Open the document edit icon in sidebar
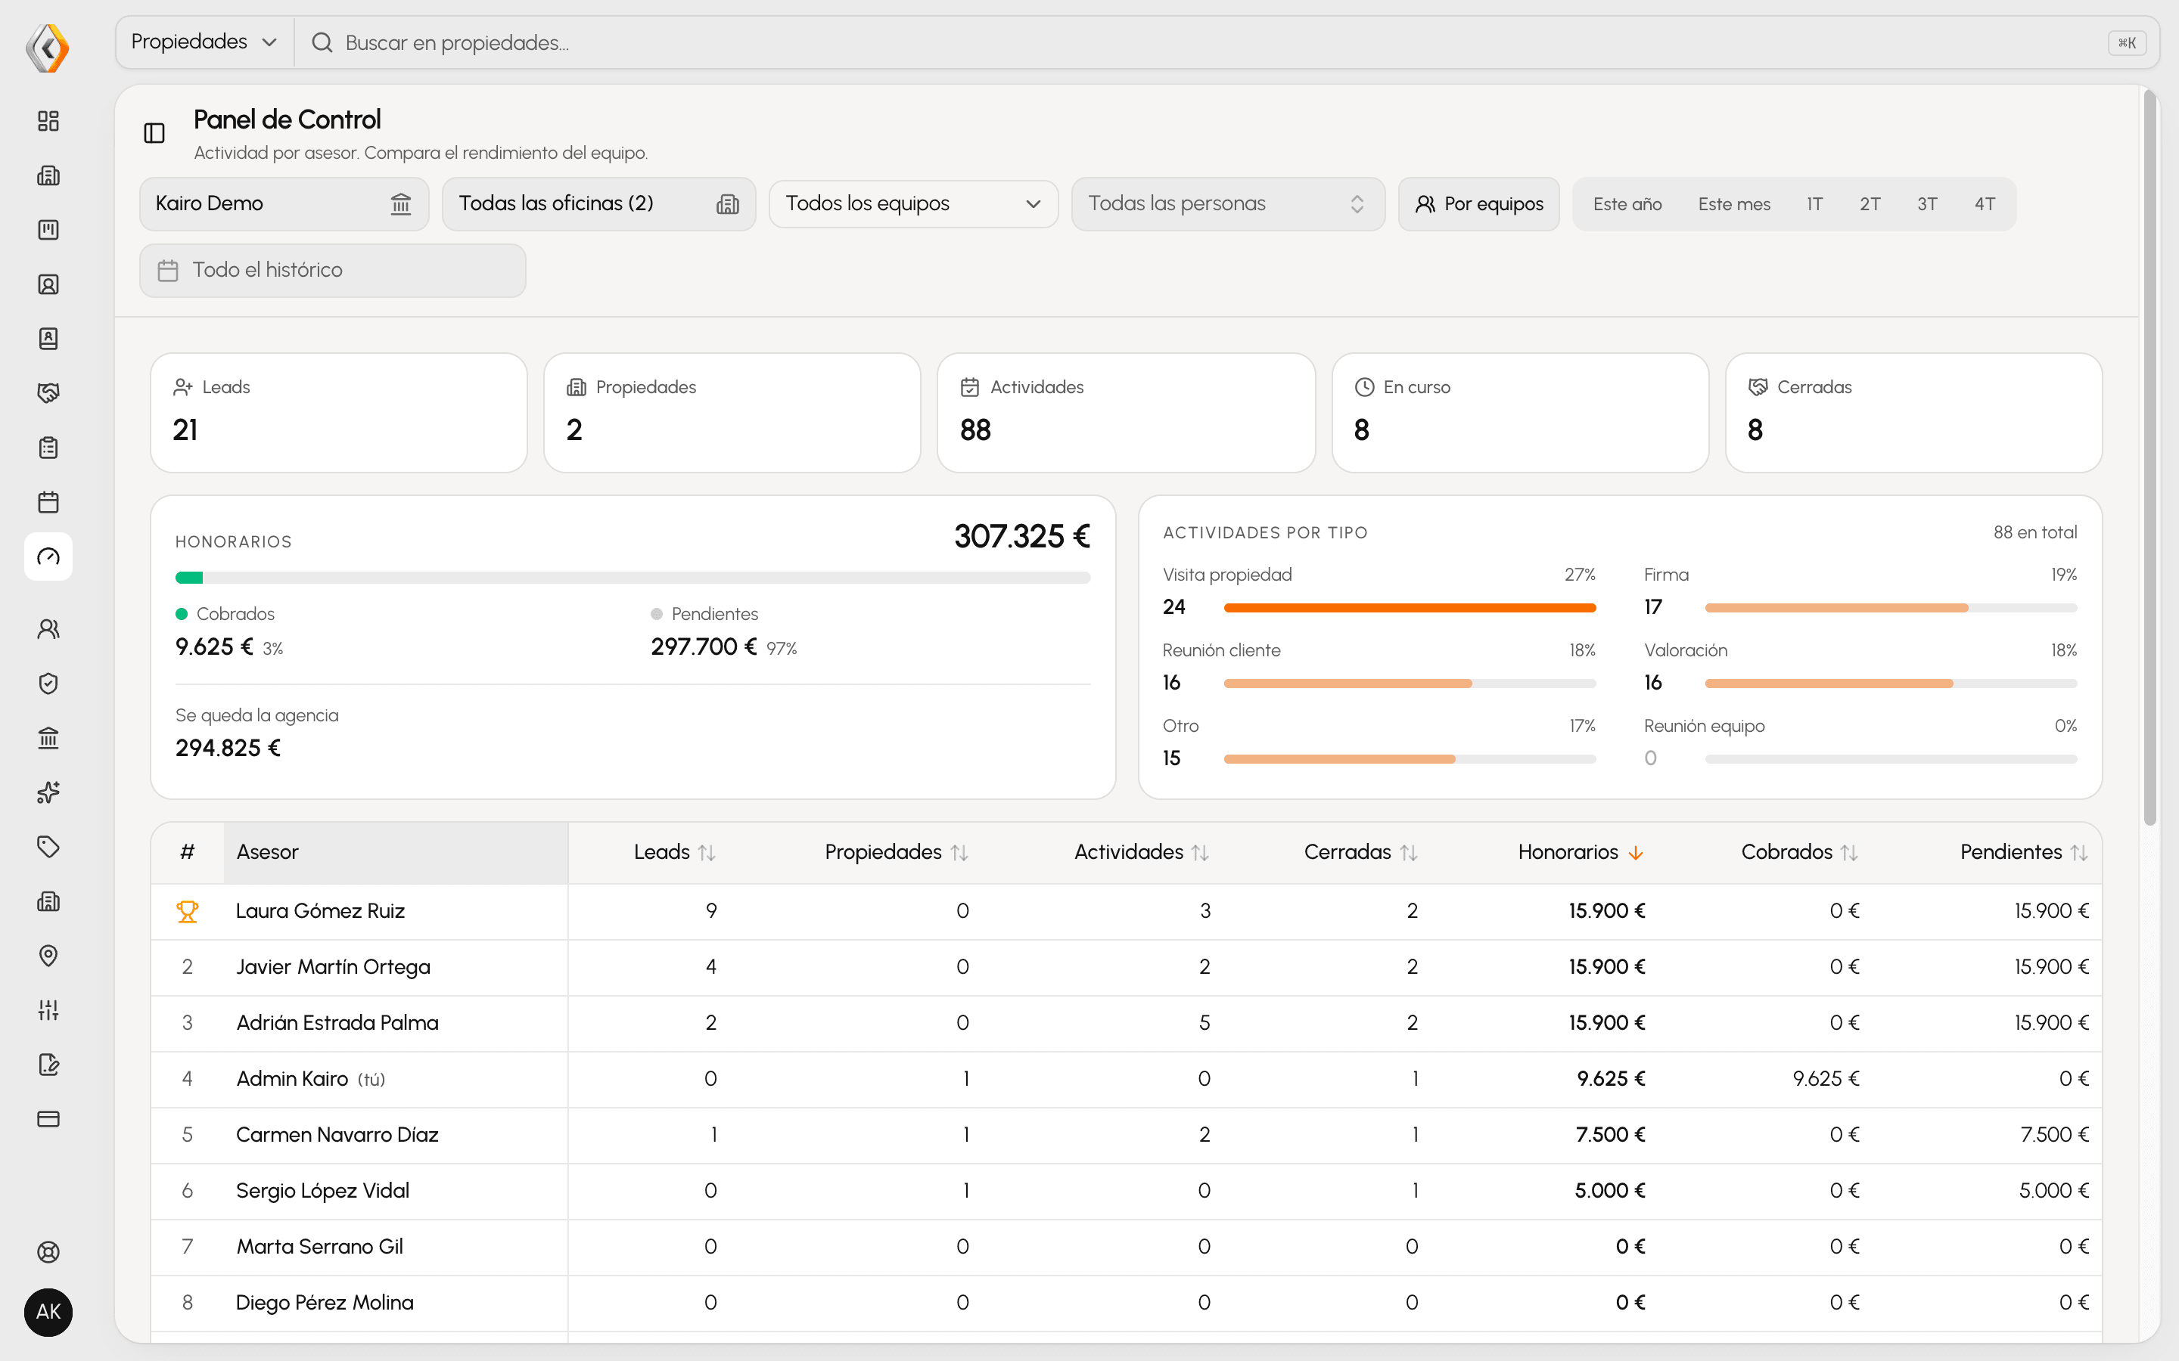Image resolution: width=2179 pixels, height=1361 pixels. pos(48,1065)
